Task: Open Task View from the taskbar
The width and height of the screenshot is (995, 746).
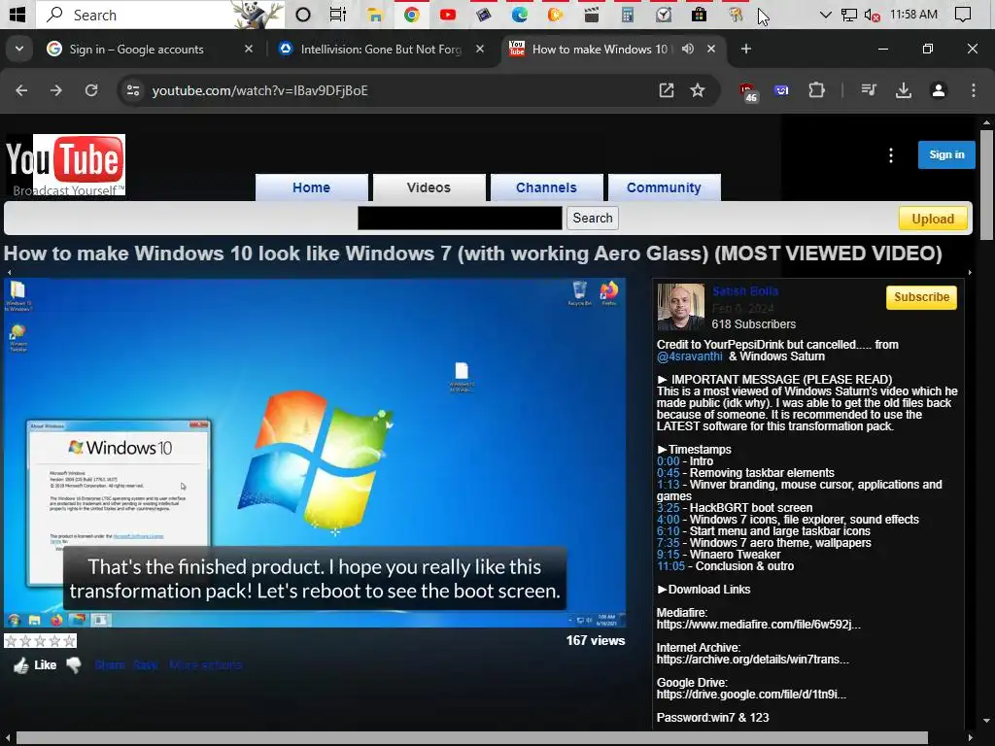Action: pyautogui.click(x=338, y=14)
